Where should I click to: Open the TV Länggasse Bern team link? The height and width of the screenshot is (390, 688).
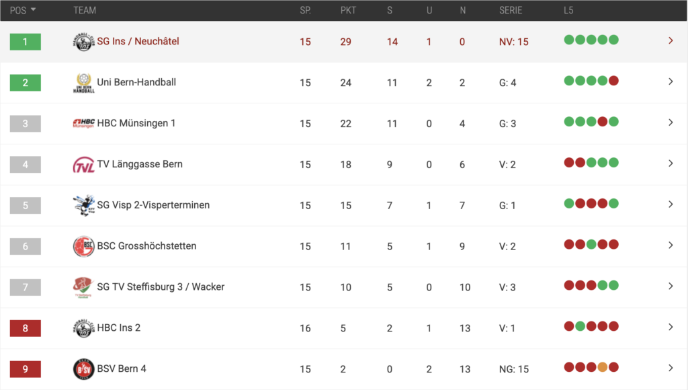tap(140, 164)
